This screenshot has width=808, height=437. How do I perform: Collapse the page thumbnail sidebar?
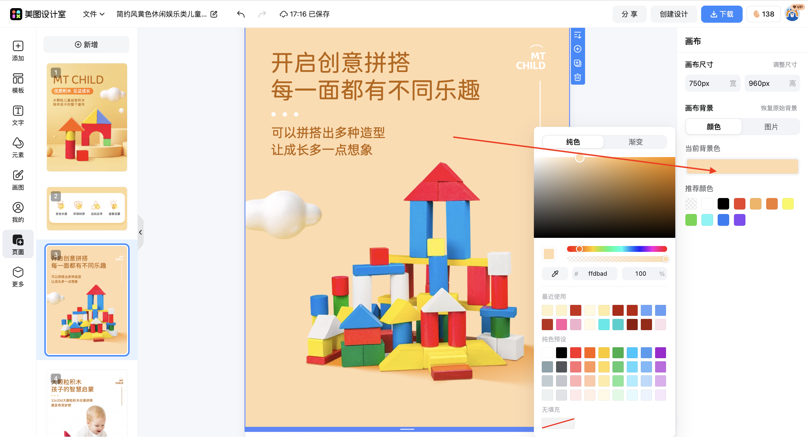tap(141, 232)
